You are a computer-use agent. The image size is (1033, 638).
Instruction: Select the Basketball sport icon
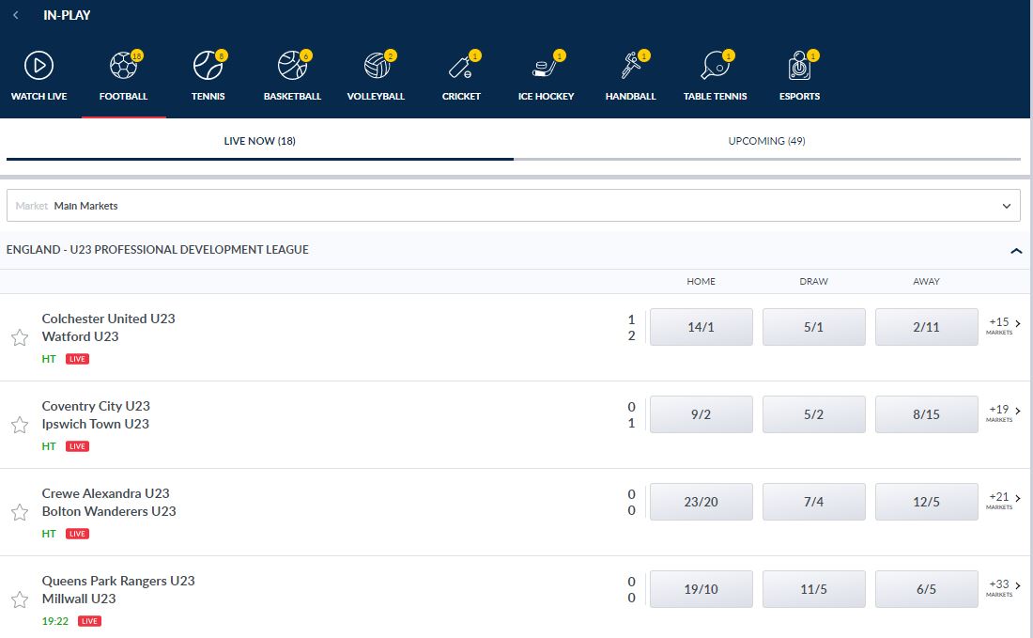(292, 66)
